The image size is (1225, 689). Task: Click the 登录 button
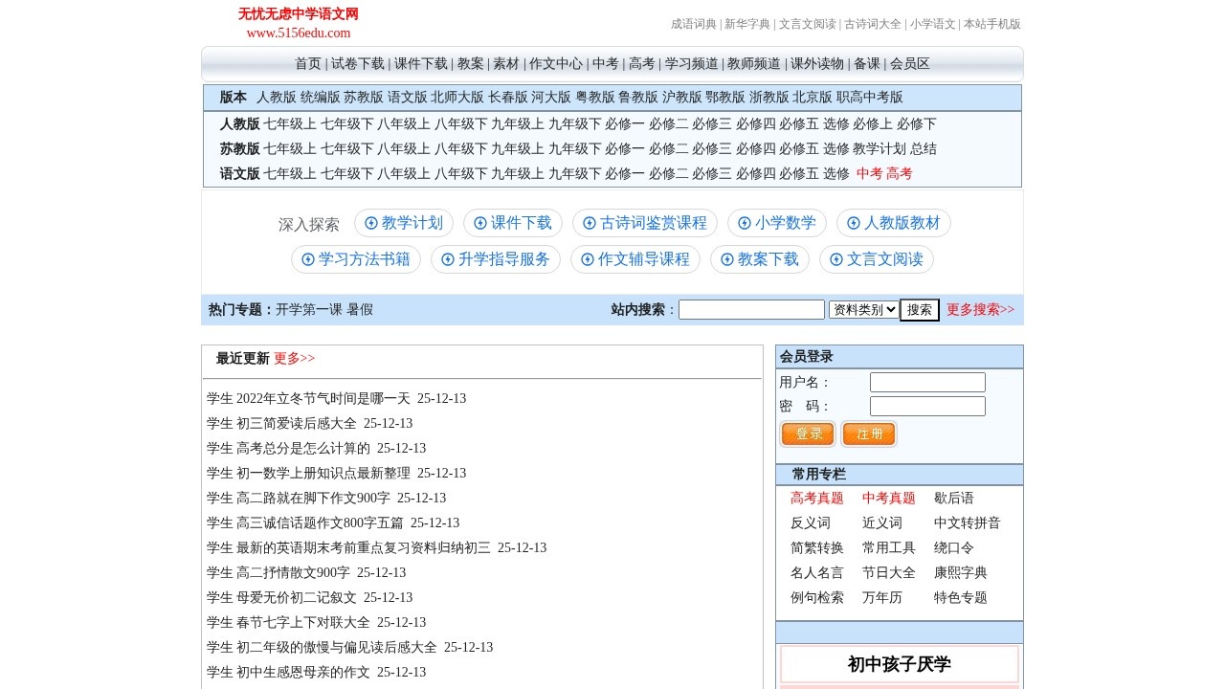807,433
